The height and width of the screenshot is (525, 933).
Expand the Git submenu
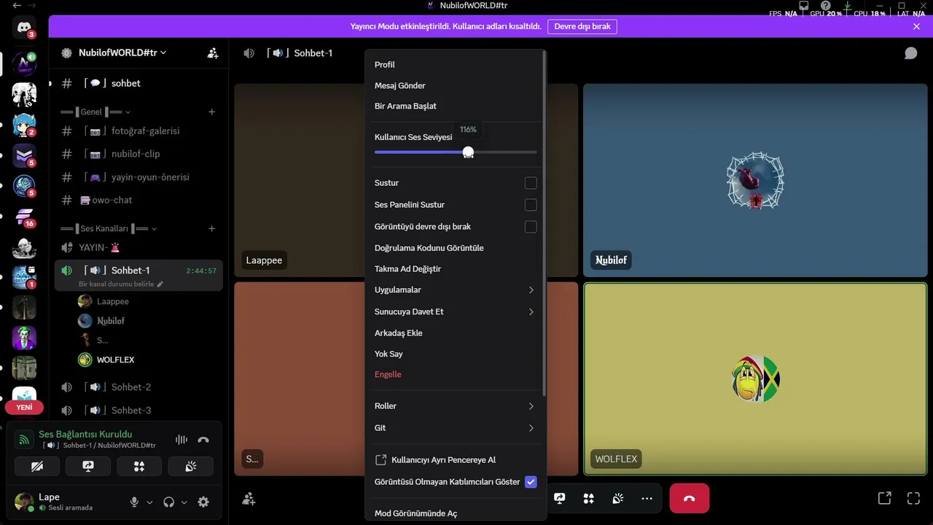(456, 428)
